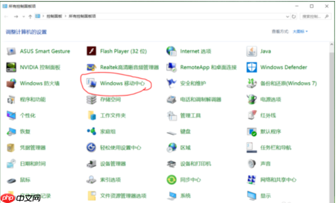Open the 声音 speaker item
Screen dimensions: 336x203
tap(266, 164)
